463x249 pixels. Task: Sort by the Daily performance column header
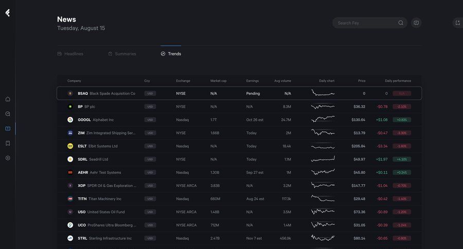[398, 81]
